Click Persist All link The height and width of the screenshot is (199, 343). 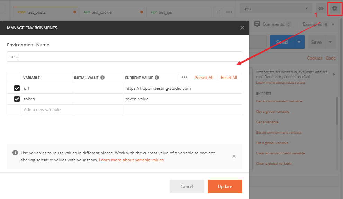pyautogui.click(x=204, y=78)
